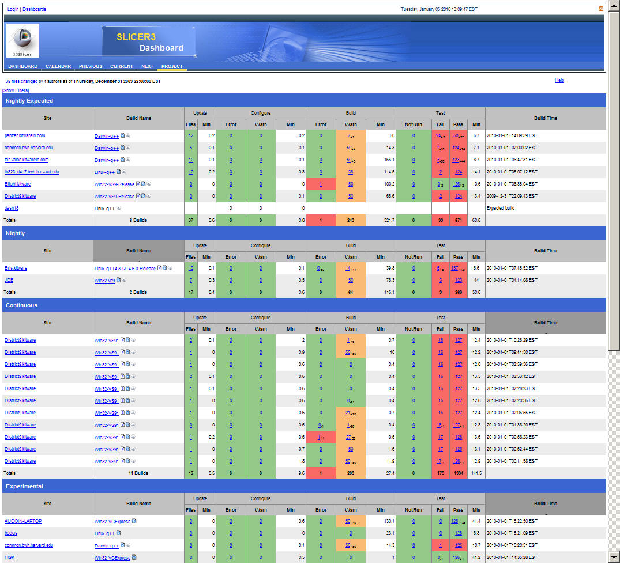The image size is (620, 563).
Task: Select the PROJECT menu item
Action: click(172, 66)
